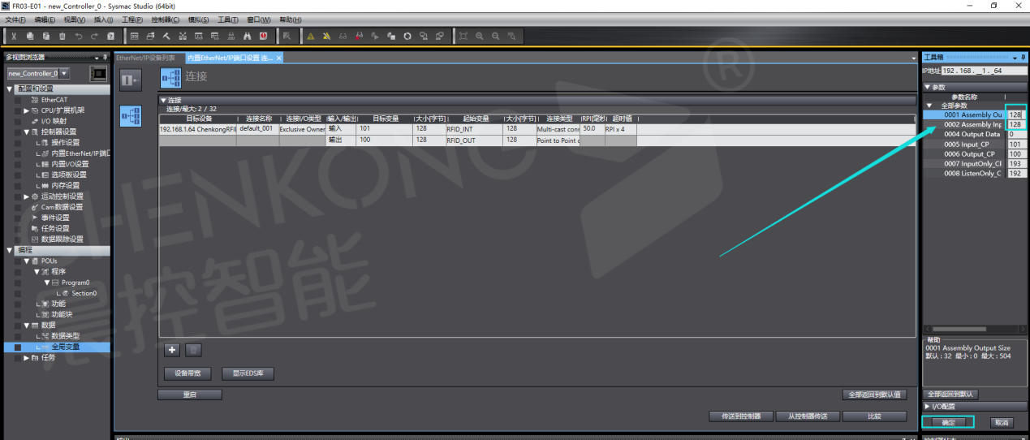Click the yellow warning triangle toolbar icon

click(x=311, y=36)
